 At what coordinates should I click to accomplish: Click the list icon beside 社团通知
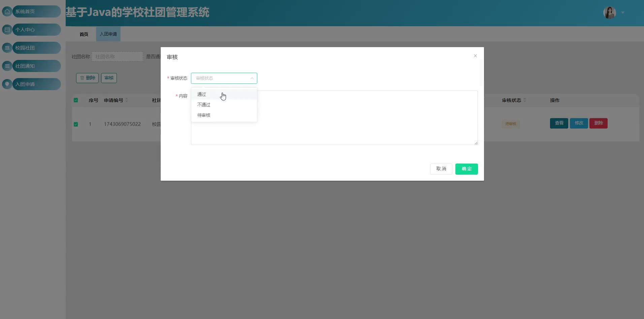tap(7, 66)
